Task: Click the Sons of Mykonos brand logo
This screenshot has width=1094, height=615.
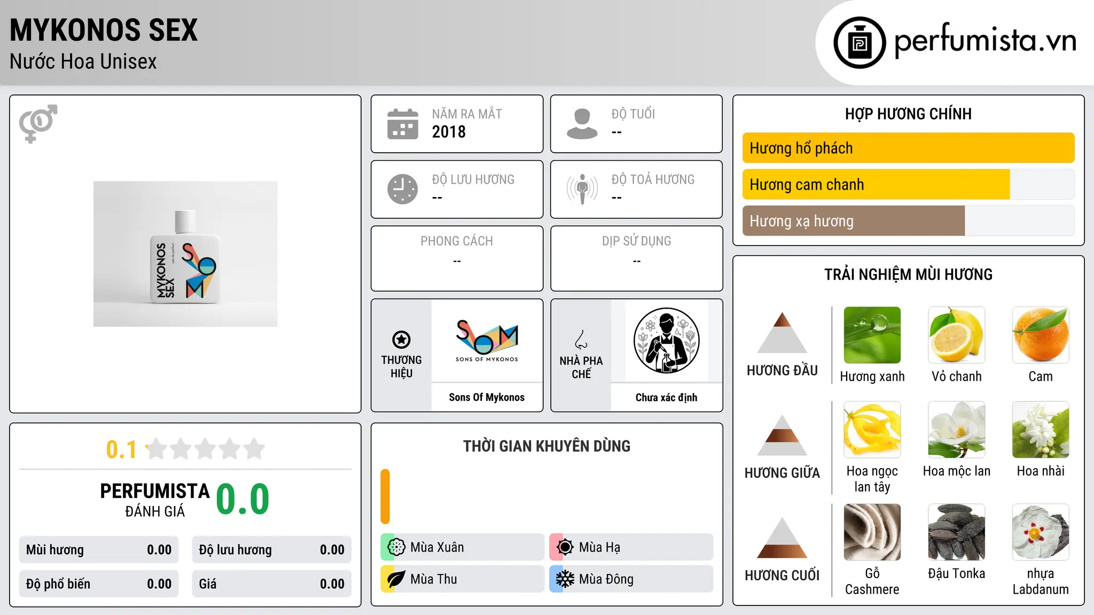Action: (487, 341)
